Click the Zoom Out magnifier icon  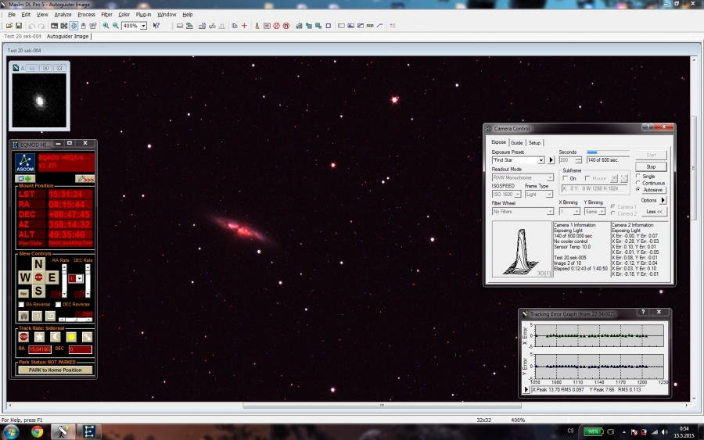[116, 26]
